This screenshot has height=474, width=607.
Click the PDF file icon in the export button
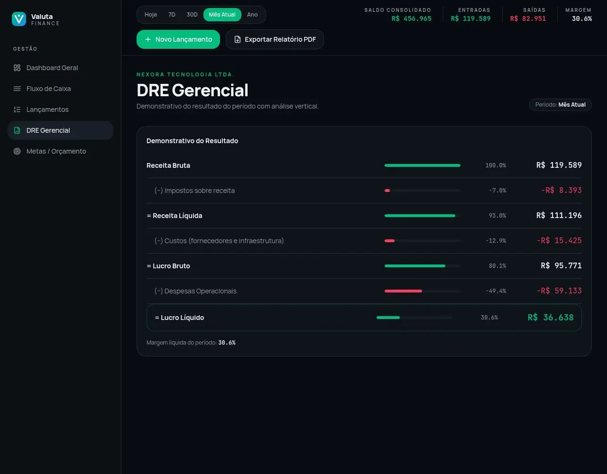tap(238, 39)
